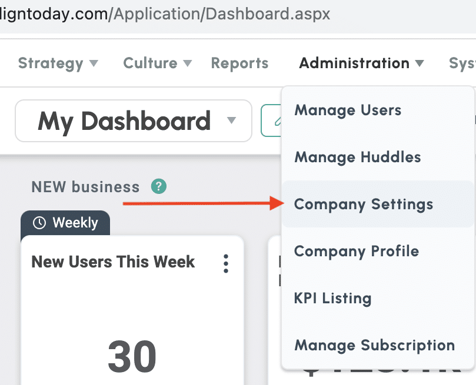476x385 pixels.
Task: Open the three-dot menu on New Users card
Action: [x=226, y=264]
